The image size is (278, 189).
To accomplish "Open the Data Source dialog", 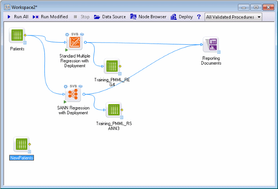I will click(110, 17).
